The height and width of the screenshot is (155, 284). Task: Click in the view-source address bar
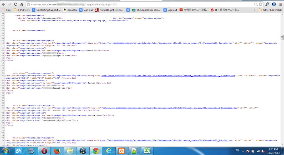tap(142, 4)
